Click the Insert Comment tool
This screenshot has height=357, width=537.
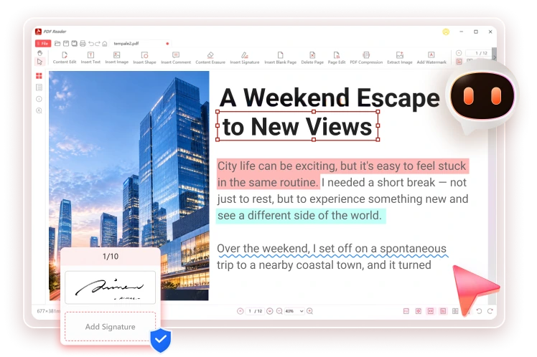[176, 58]
